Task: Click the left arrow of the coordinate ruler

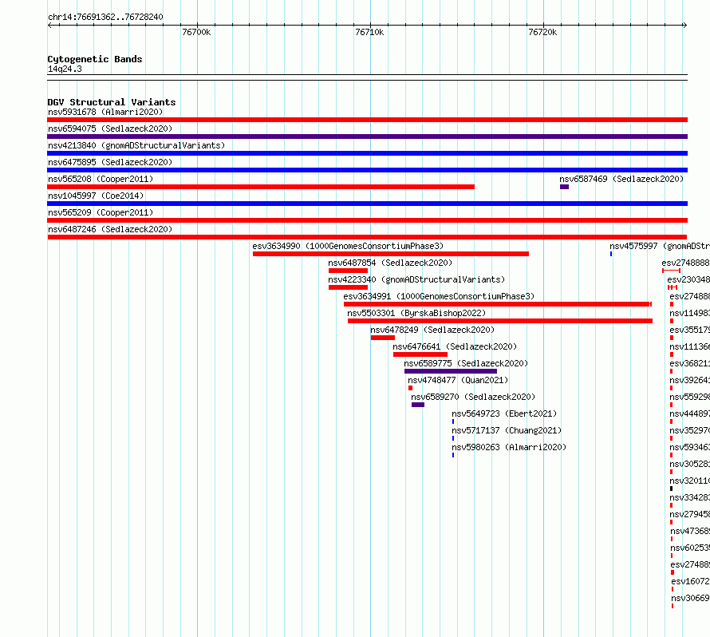Action: pos(49,25)
